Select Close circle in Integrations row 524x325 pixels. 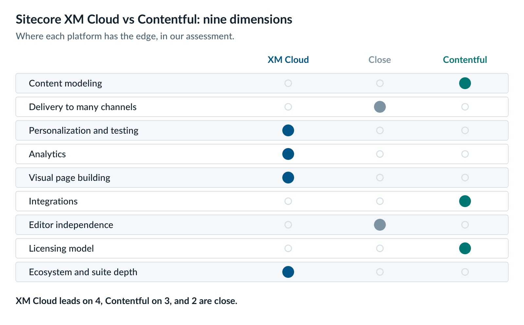[380, 201]
